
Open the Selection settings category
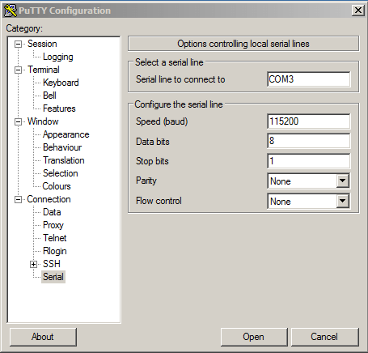click(x=61, y=173)
